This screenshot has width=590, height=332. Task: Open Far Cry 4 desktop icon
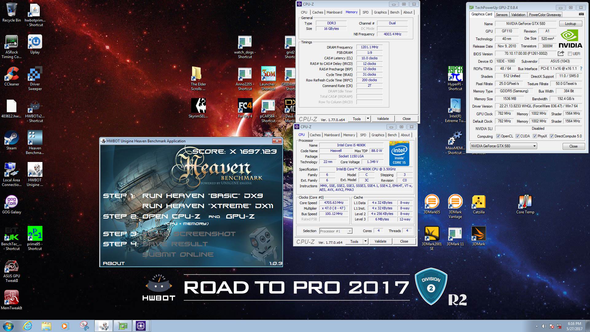pos(245,108)
